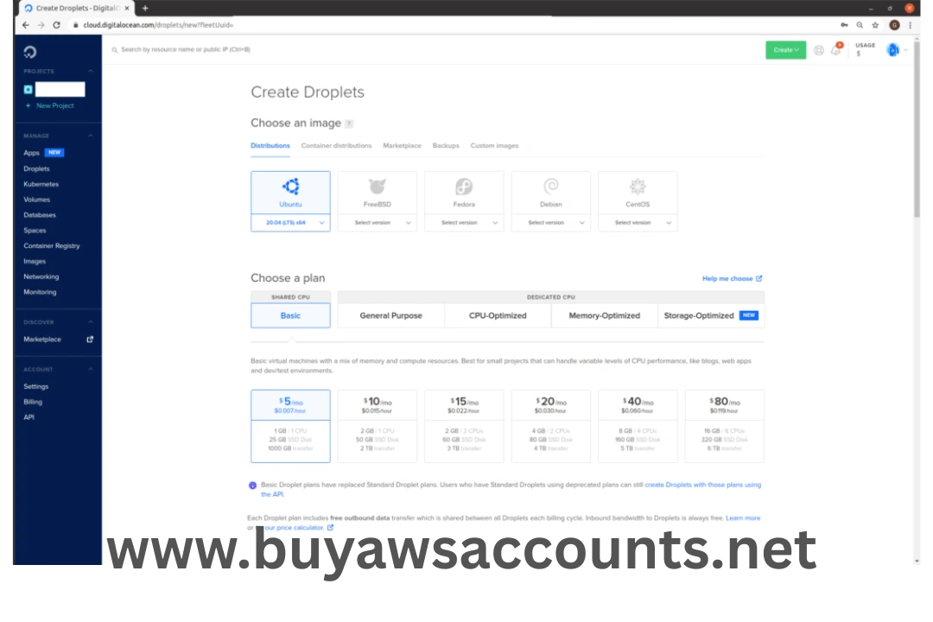This screenshot has height=622, width=933.
Task: Open Droplets in the sidebar
Action: (x=36, y=169)
